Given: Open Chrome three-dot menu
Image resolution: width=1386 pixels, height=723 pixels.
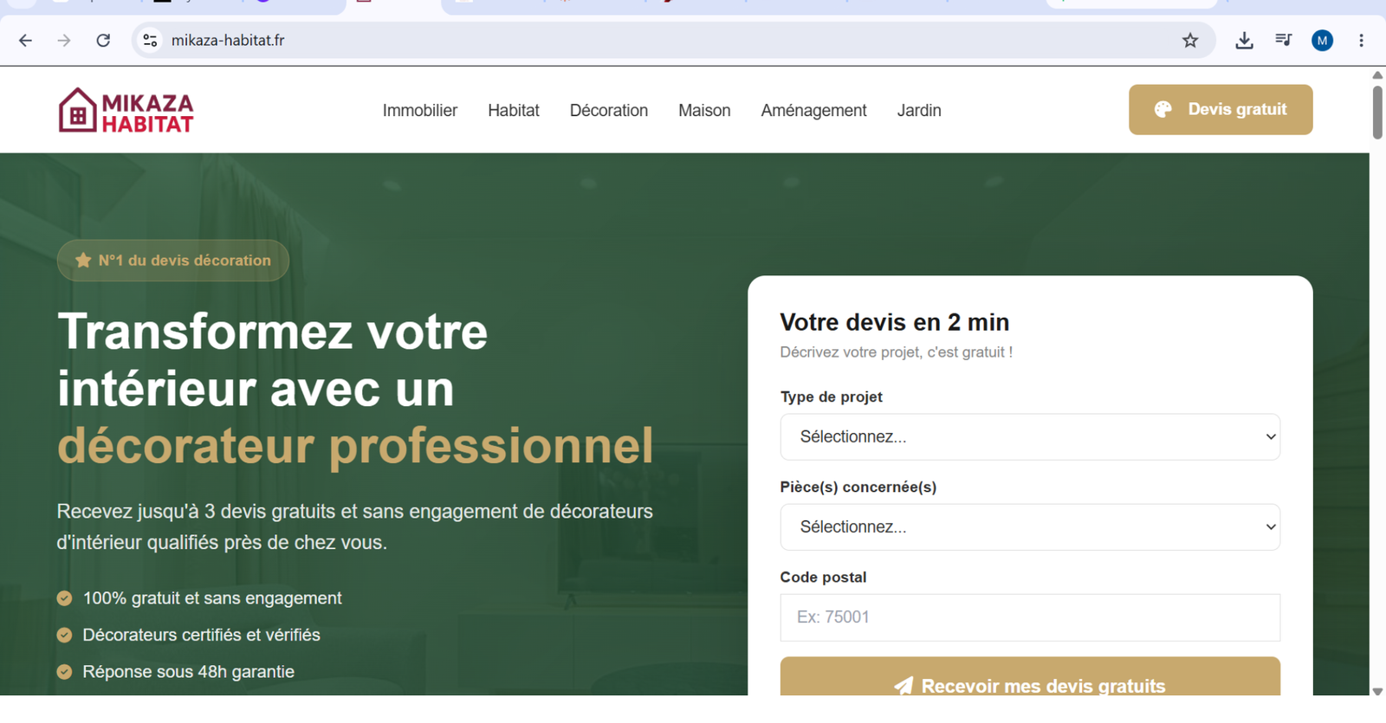Looking at the screenshot, I should point(1361,41).
